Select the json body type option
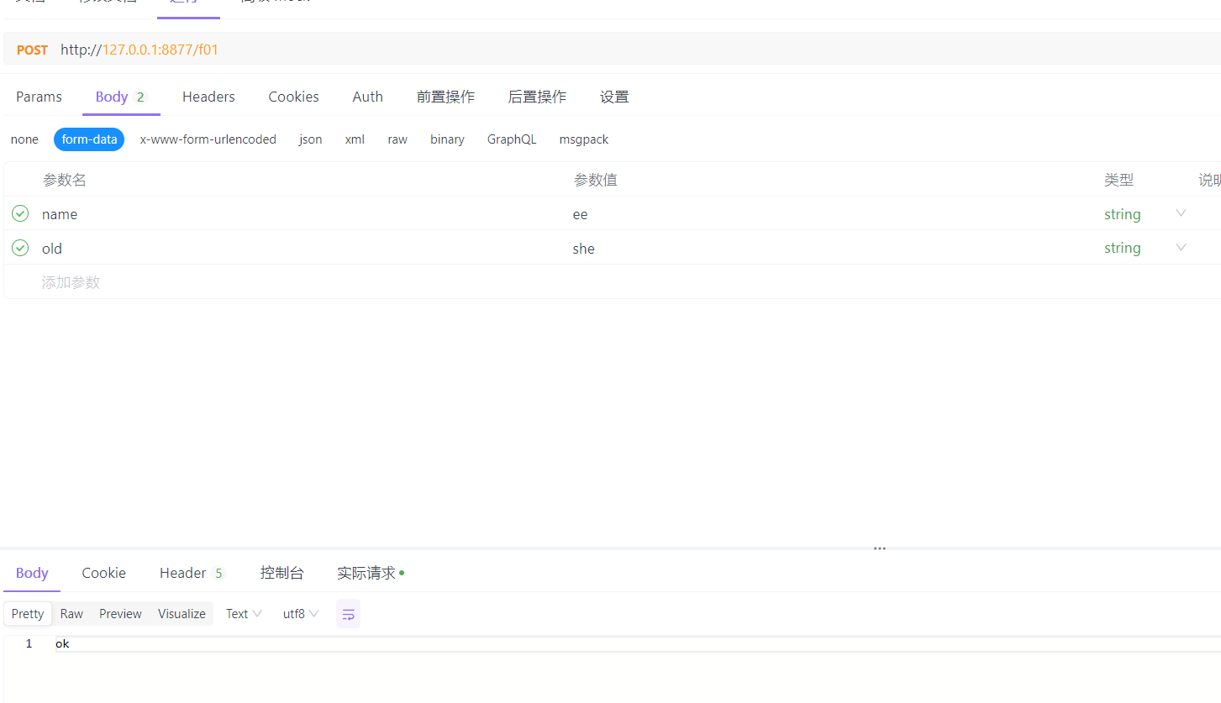The width and height of the screenshot is (1221, 703). (310, 139)
